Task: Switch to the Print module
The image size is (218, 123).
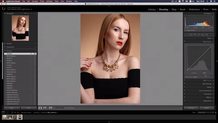Action: coord(206,9)
